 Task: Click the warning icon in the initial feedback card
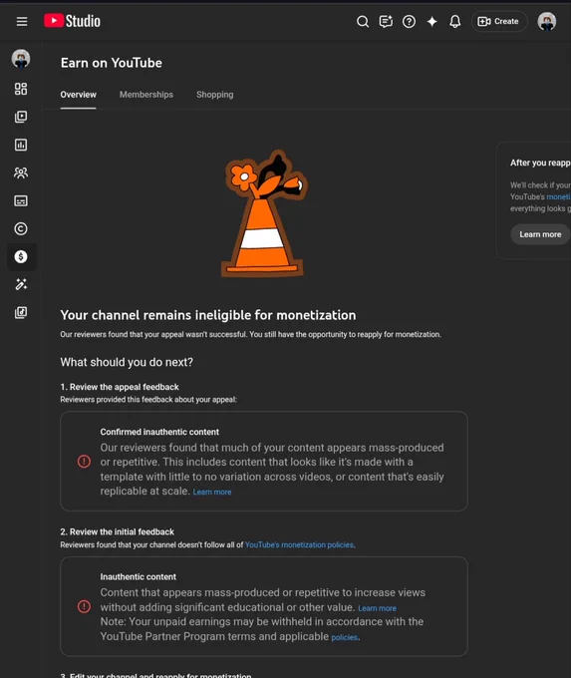click(x=84, y=606)
